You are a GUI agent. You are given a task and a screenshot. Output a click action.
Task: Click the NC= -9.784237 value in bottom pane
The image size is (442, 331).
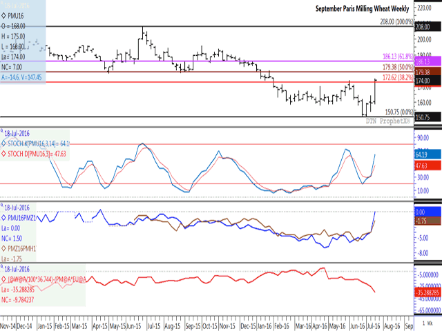coord(17,300)
